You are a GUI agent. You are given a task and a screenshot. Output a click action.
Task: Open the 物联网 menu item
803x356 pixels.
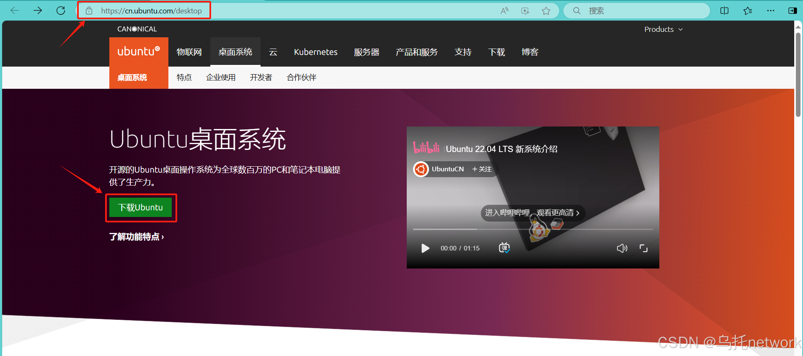tap(189, 52)
